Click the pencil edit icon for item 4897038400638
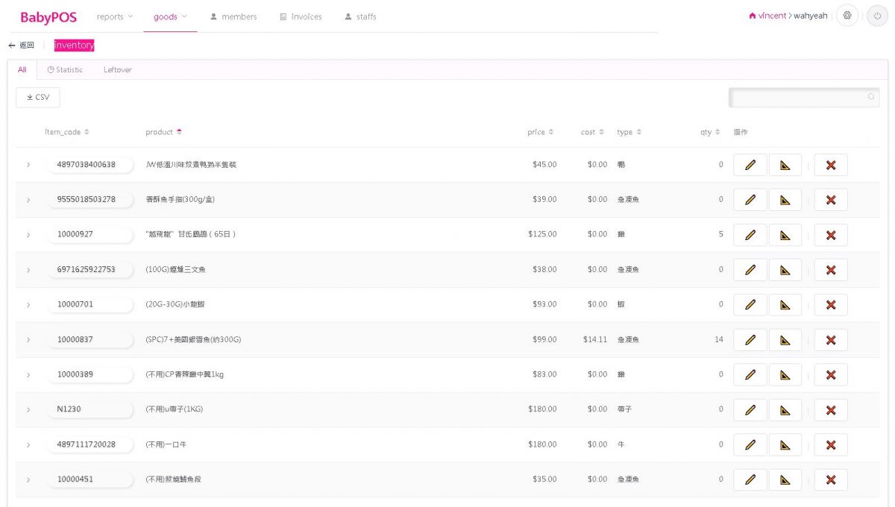Screen dimensions: 895x507 pos(750,165)
